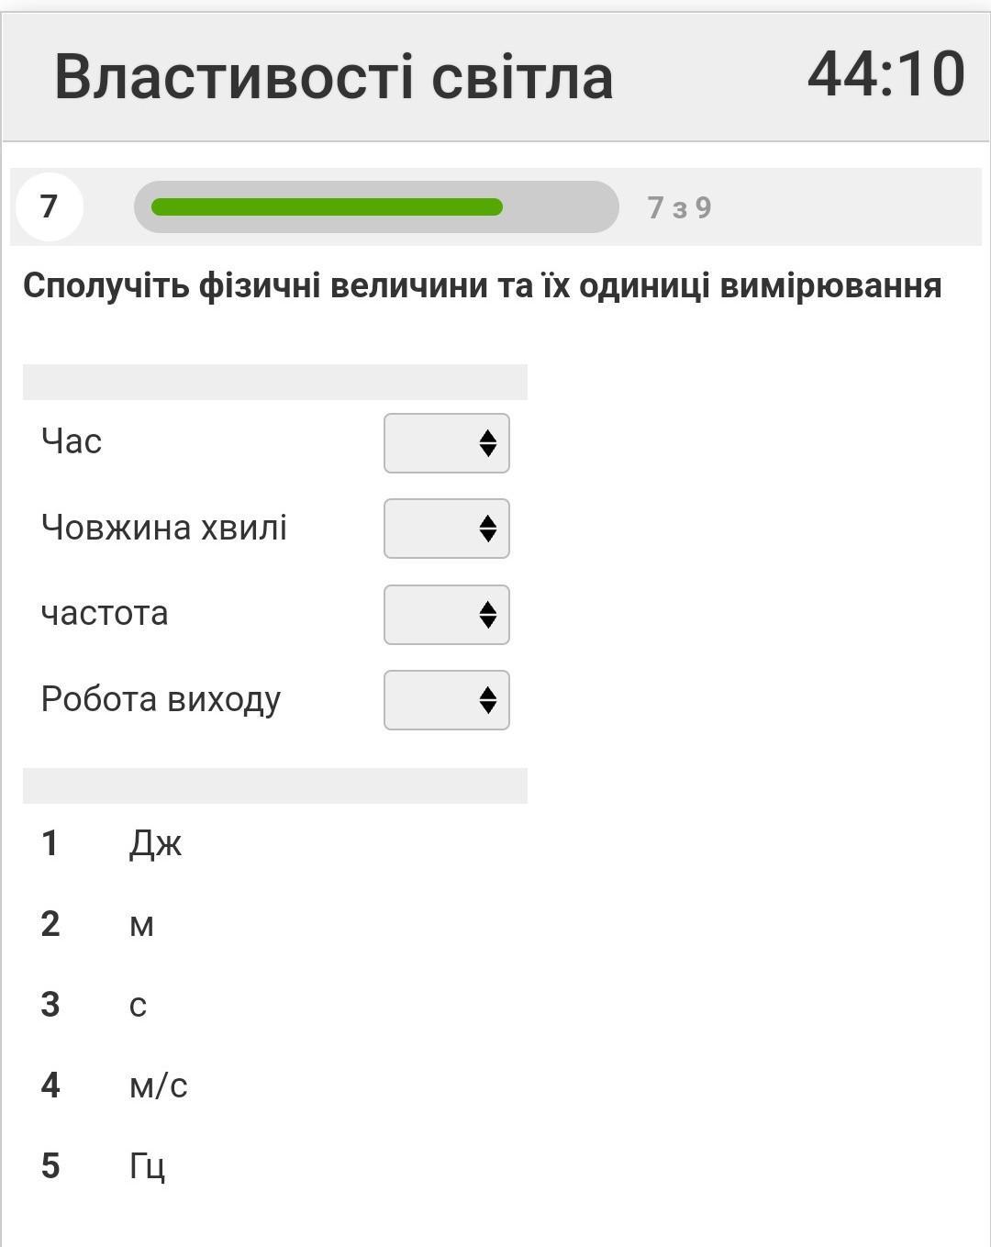Click the number 5 beside Гц
The height and width of the screenshot is (1247, 991).
(50, 1166)
